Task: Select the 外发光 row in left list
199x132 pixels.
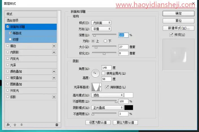Action: tap(31, 90)
